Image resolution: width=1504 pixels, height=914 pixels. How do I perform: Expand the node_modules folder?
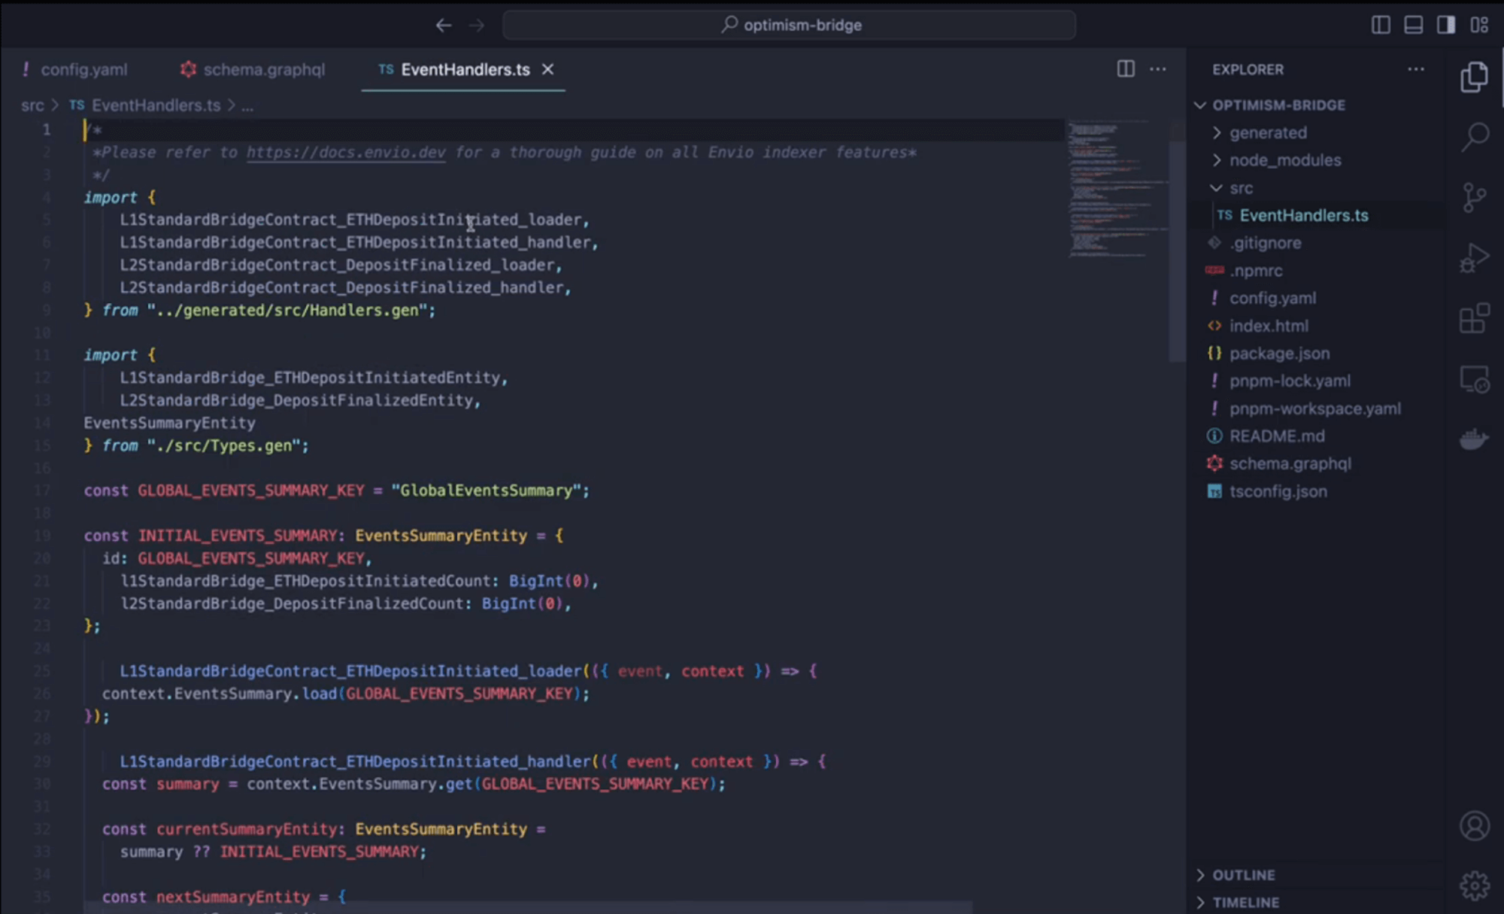coord(1284,160)
